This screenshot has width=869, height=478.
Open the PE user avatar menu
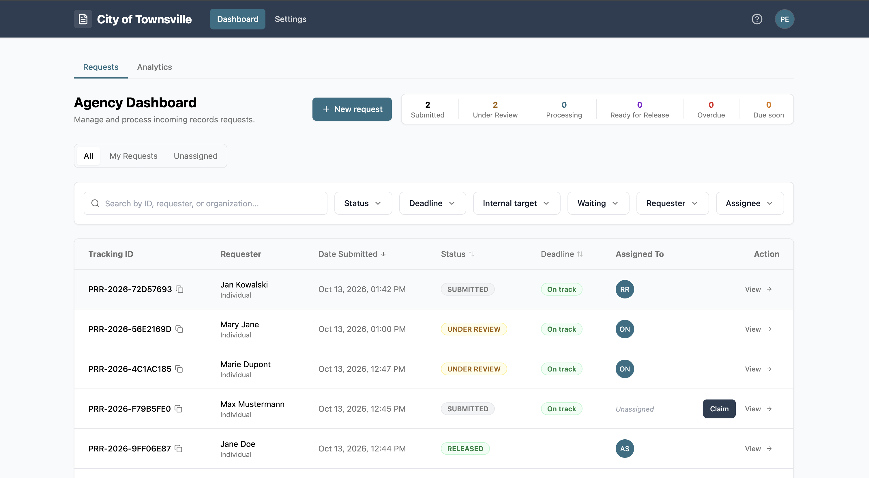pyautogui.click(x=784, y=19)
